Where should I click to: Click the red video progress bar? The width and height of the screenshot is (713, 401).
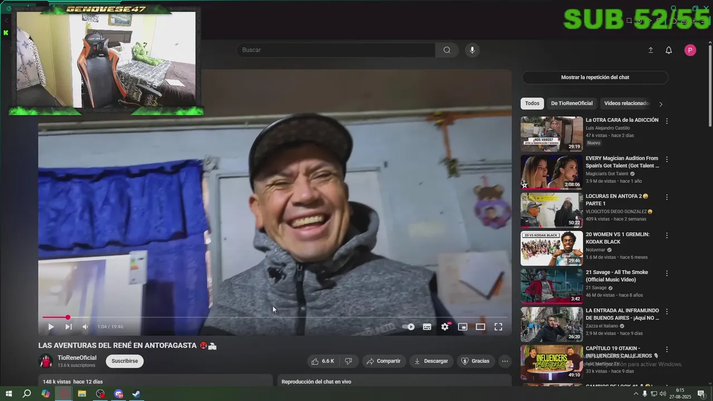click(275, 317)
